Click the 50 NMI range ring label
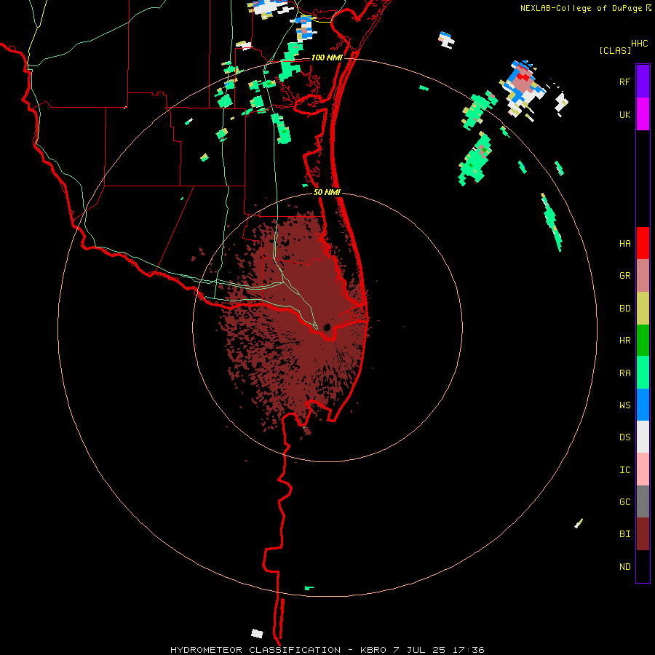Screen dimensions: 655x655 pos(327,192)
